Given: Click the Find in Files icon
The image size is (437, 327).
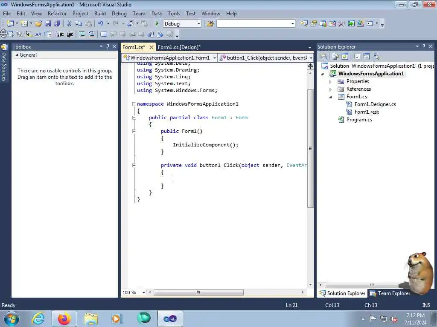Looking at the screenshot, I should [210, 24].
